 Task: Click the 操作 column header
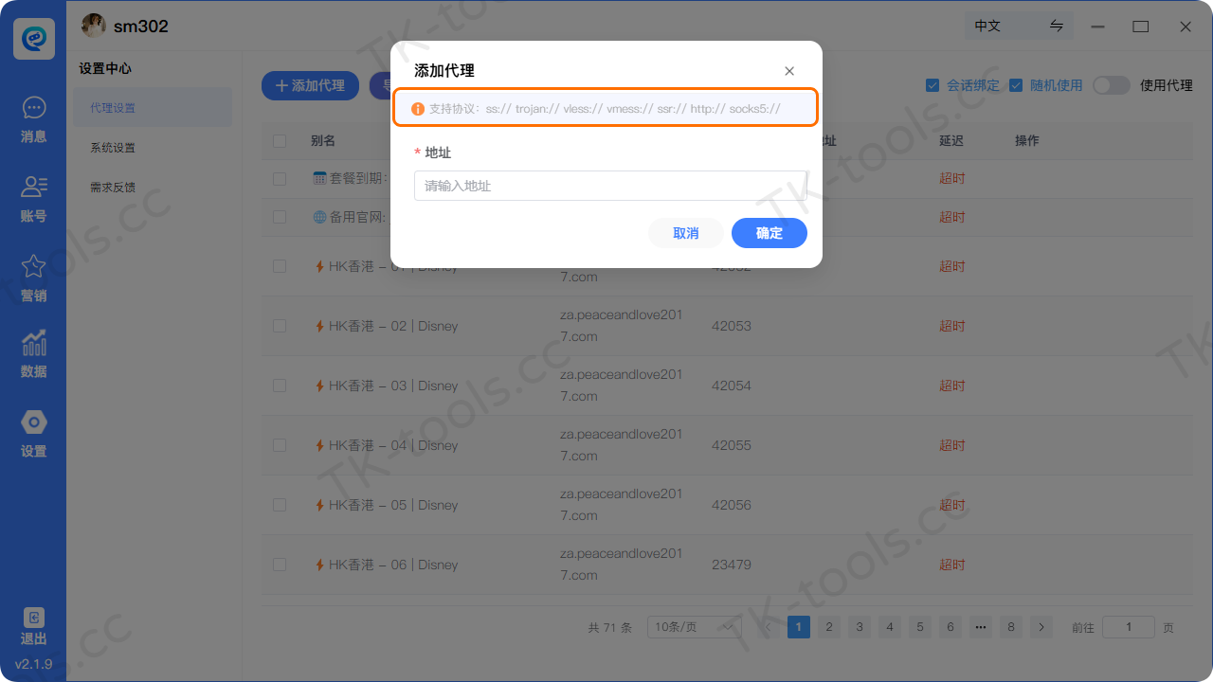1027,141
